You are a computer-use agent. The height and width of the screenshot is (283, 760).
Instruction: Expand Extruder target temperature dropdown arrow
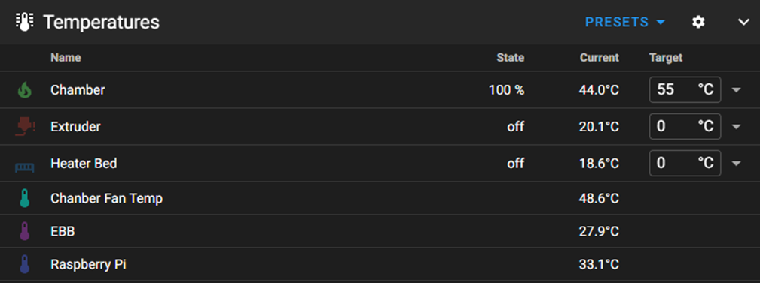point(736,127)
